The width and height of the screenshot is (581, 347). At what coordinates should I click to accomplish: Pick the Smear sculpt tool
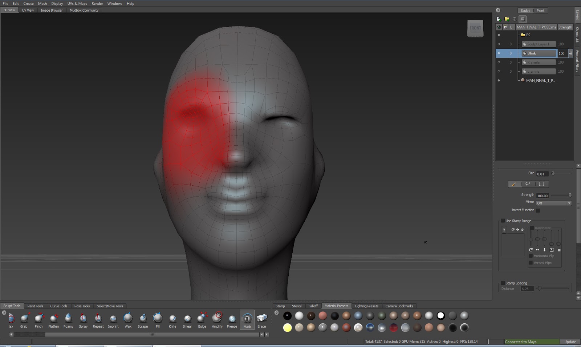point(187,319)
